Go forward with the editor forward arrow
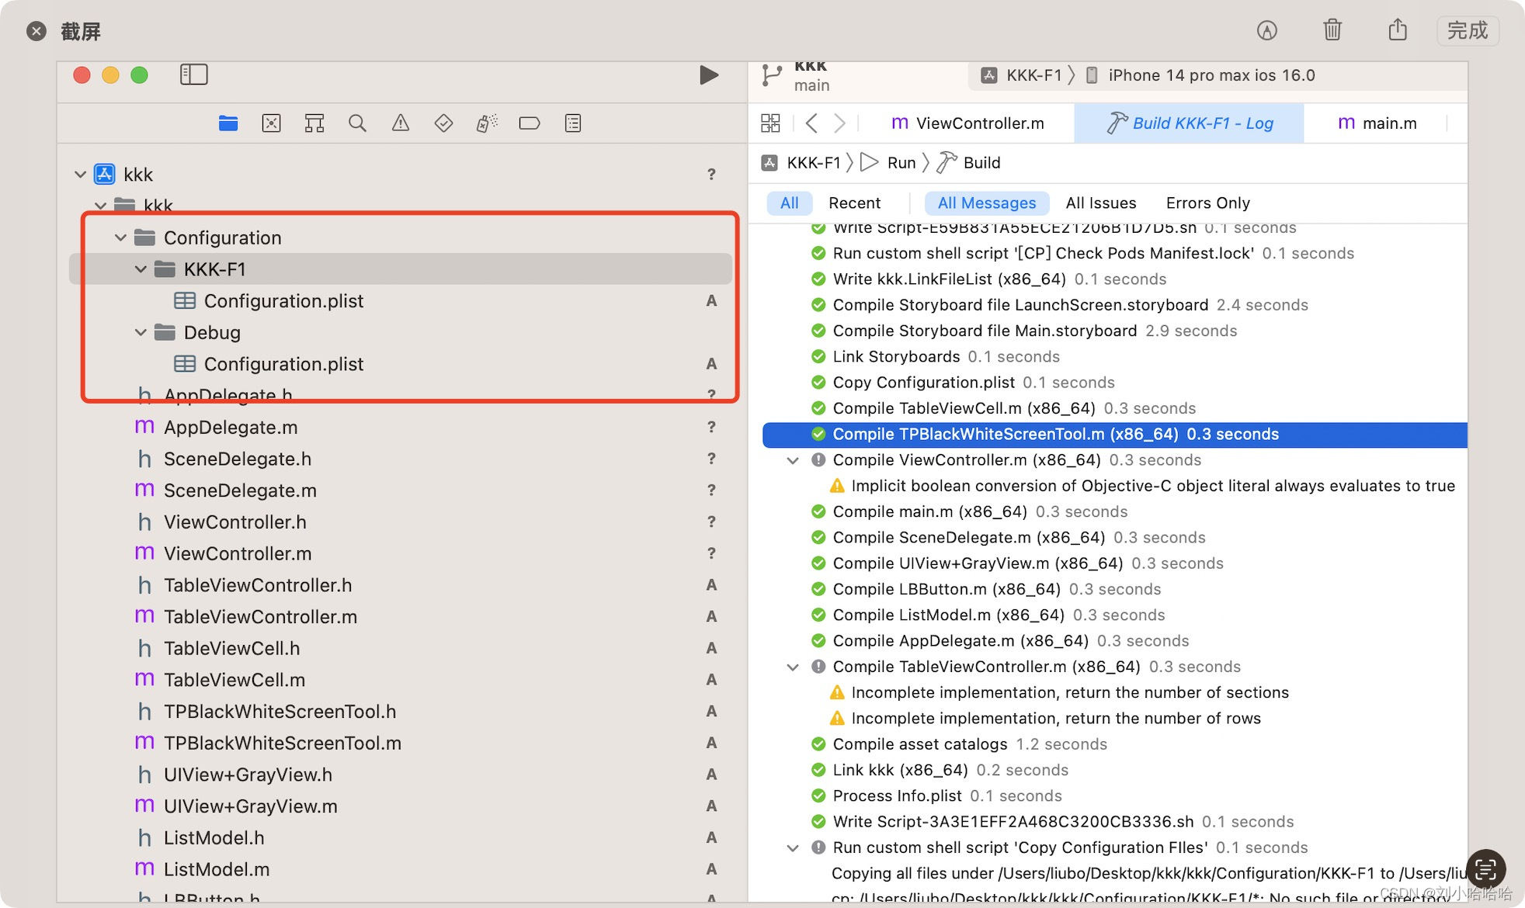The height and width of the screenshot is (908, 1525). point(839,123)
